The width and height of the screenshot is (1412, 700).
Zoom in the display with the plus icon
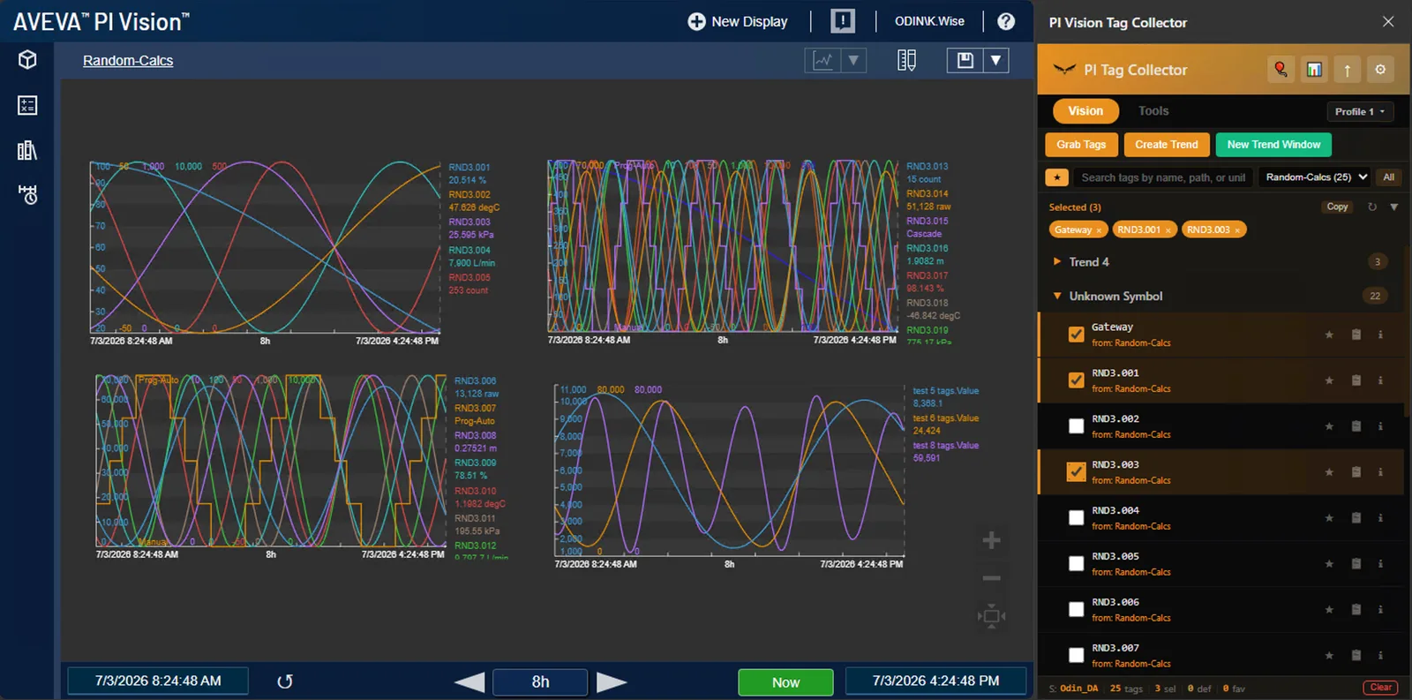tap(992, 540)
